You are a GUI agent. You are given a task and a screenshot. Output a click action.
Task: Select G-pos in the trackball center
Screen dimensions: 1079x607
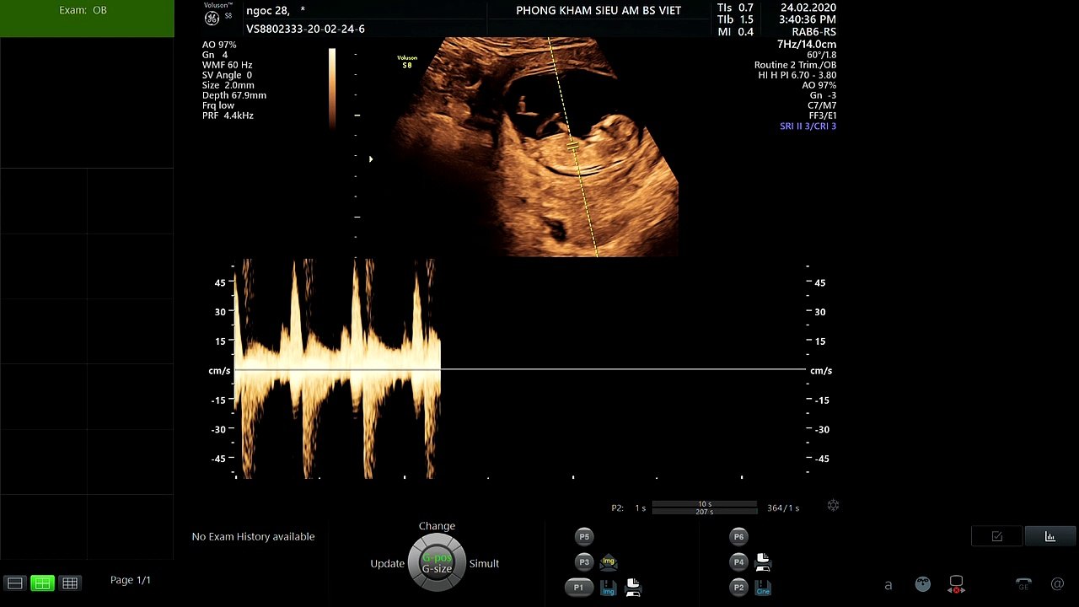click(x=437, y=558)
